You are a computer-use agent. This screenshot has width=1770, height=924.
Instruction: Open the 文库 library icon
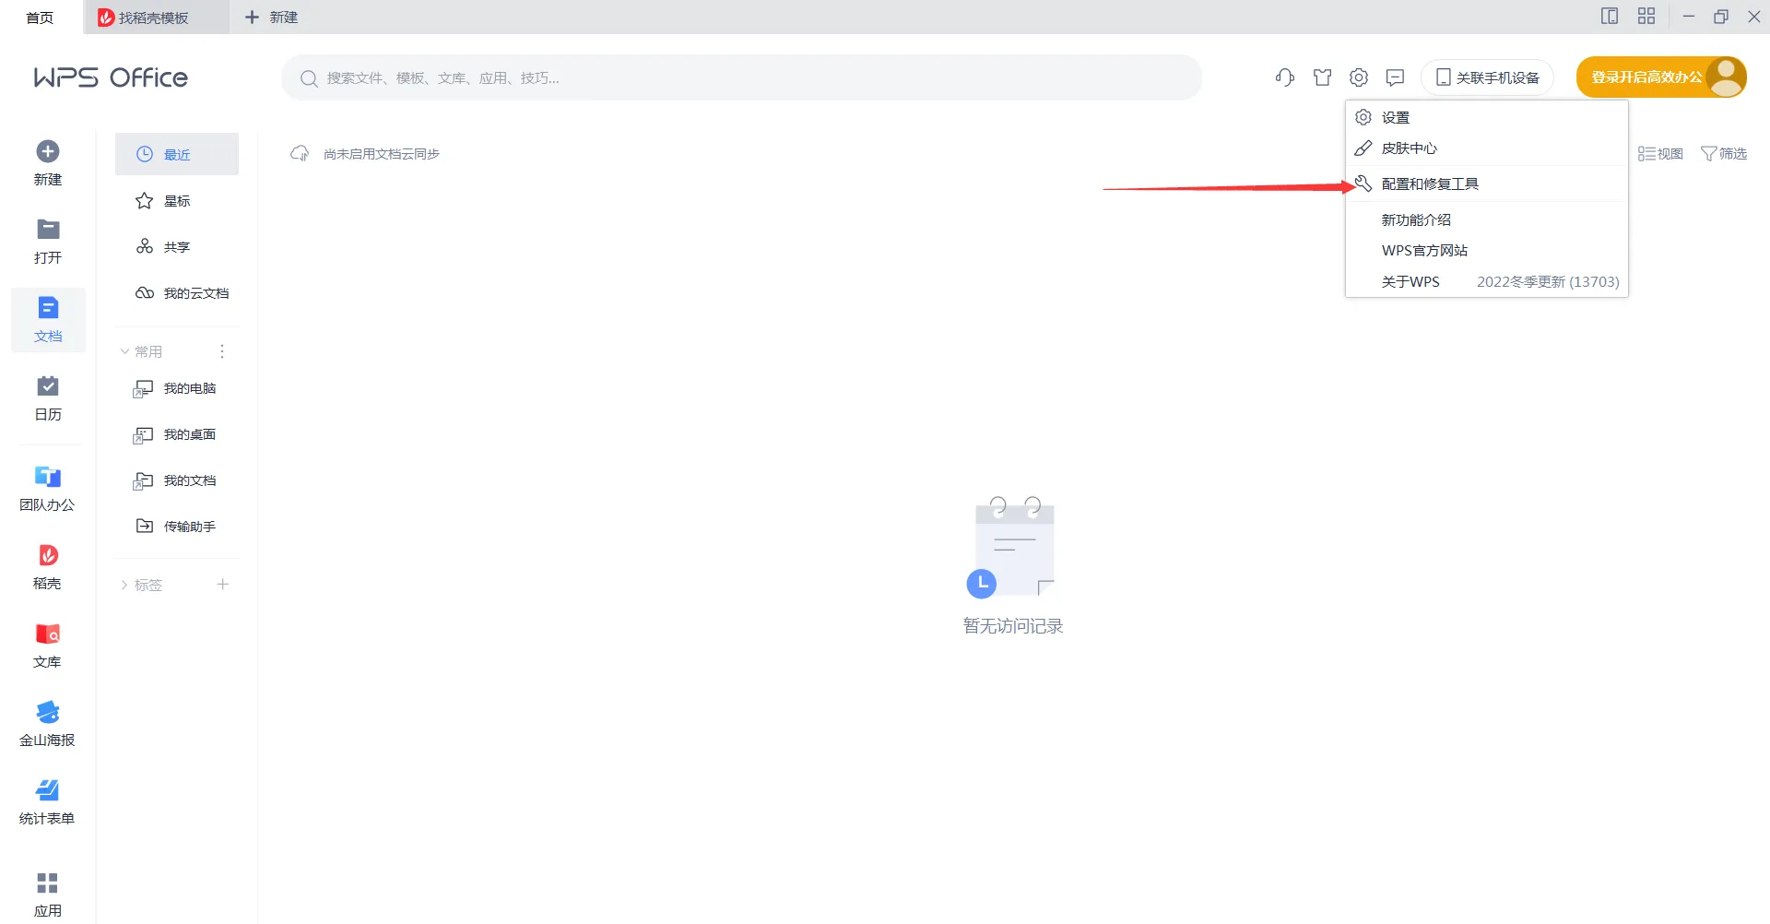pos(48,634)
